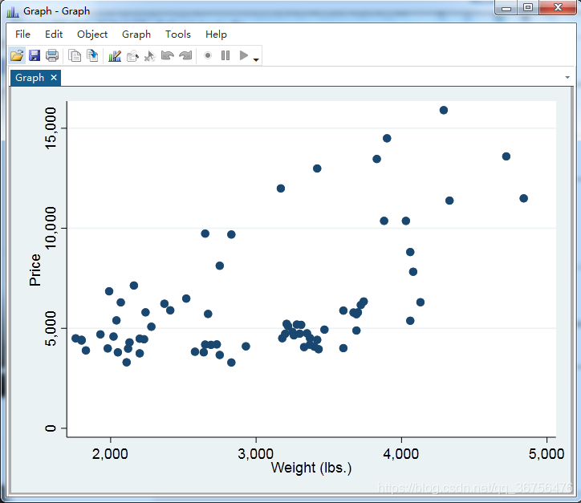Click the 4,000 x-axis label
Viewport: 581px width, 503px height.
401,454
